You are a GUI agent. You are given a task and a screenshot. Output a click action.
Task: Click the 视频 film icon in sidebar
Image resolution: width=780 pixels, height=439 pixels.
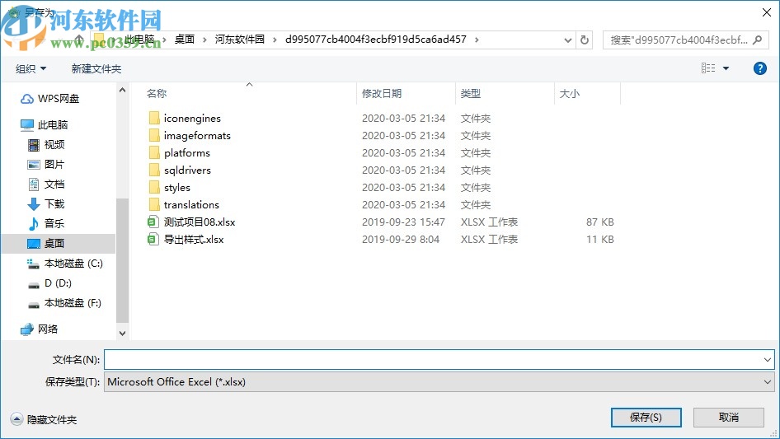pyautogui.click(x=33, y=145)
